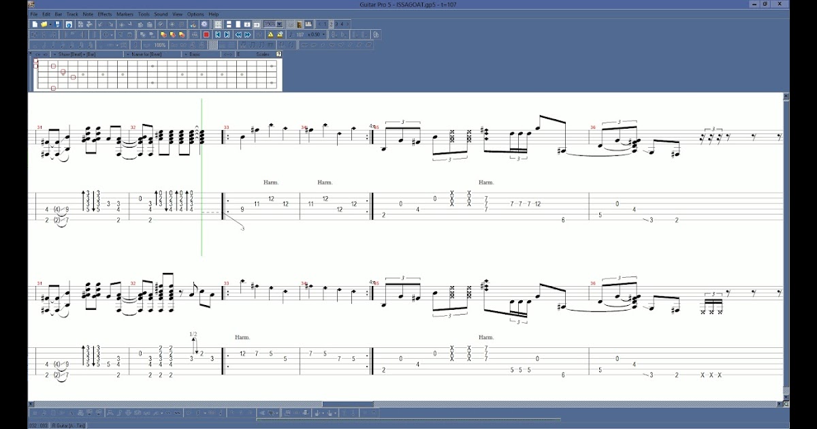
Task: Save the tab with the floppy disk icon
Action: pos(57,25)
